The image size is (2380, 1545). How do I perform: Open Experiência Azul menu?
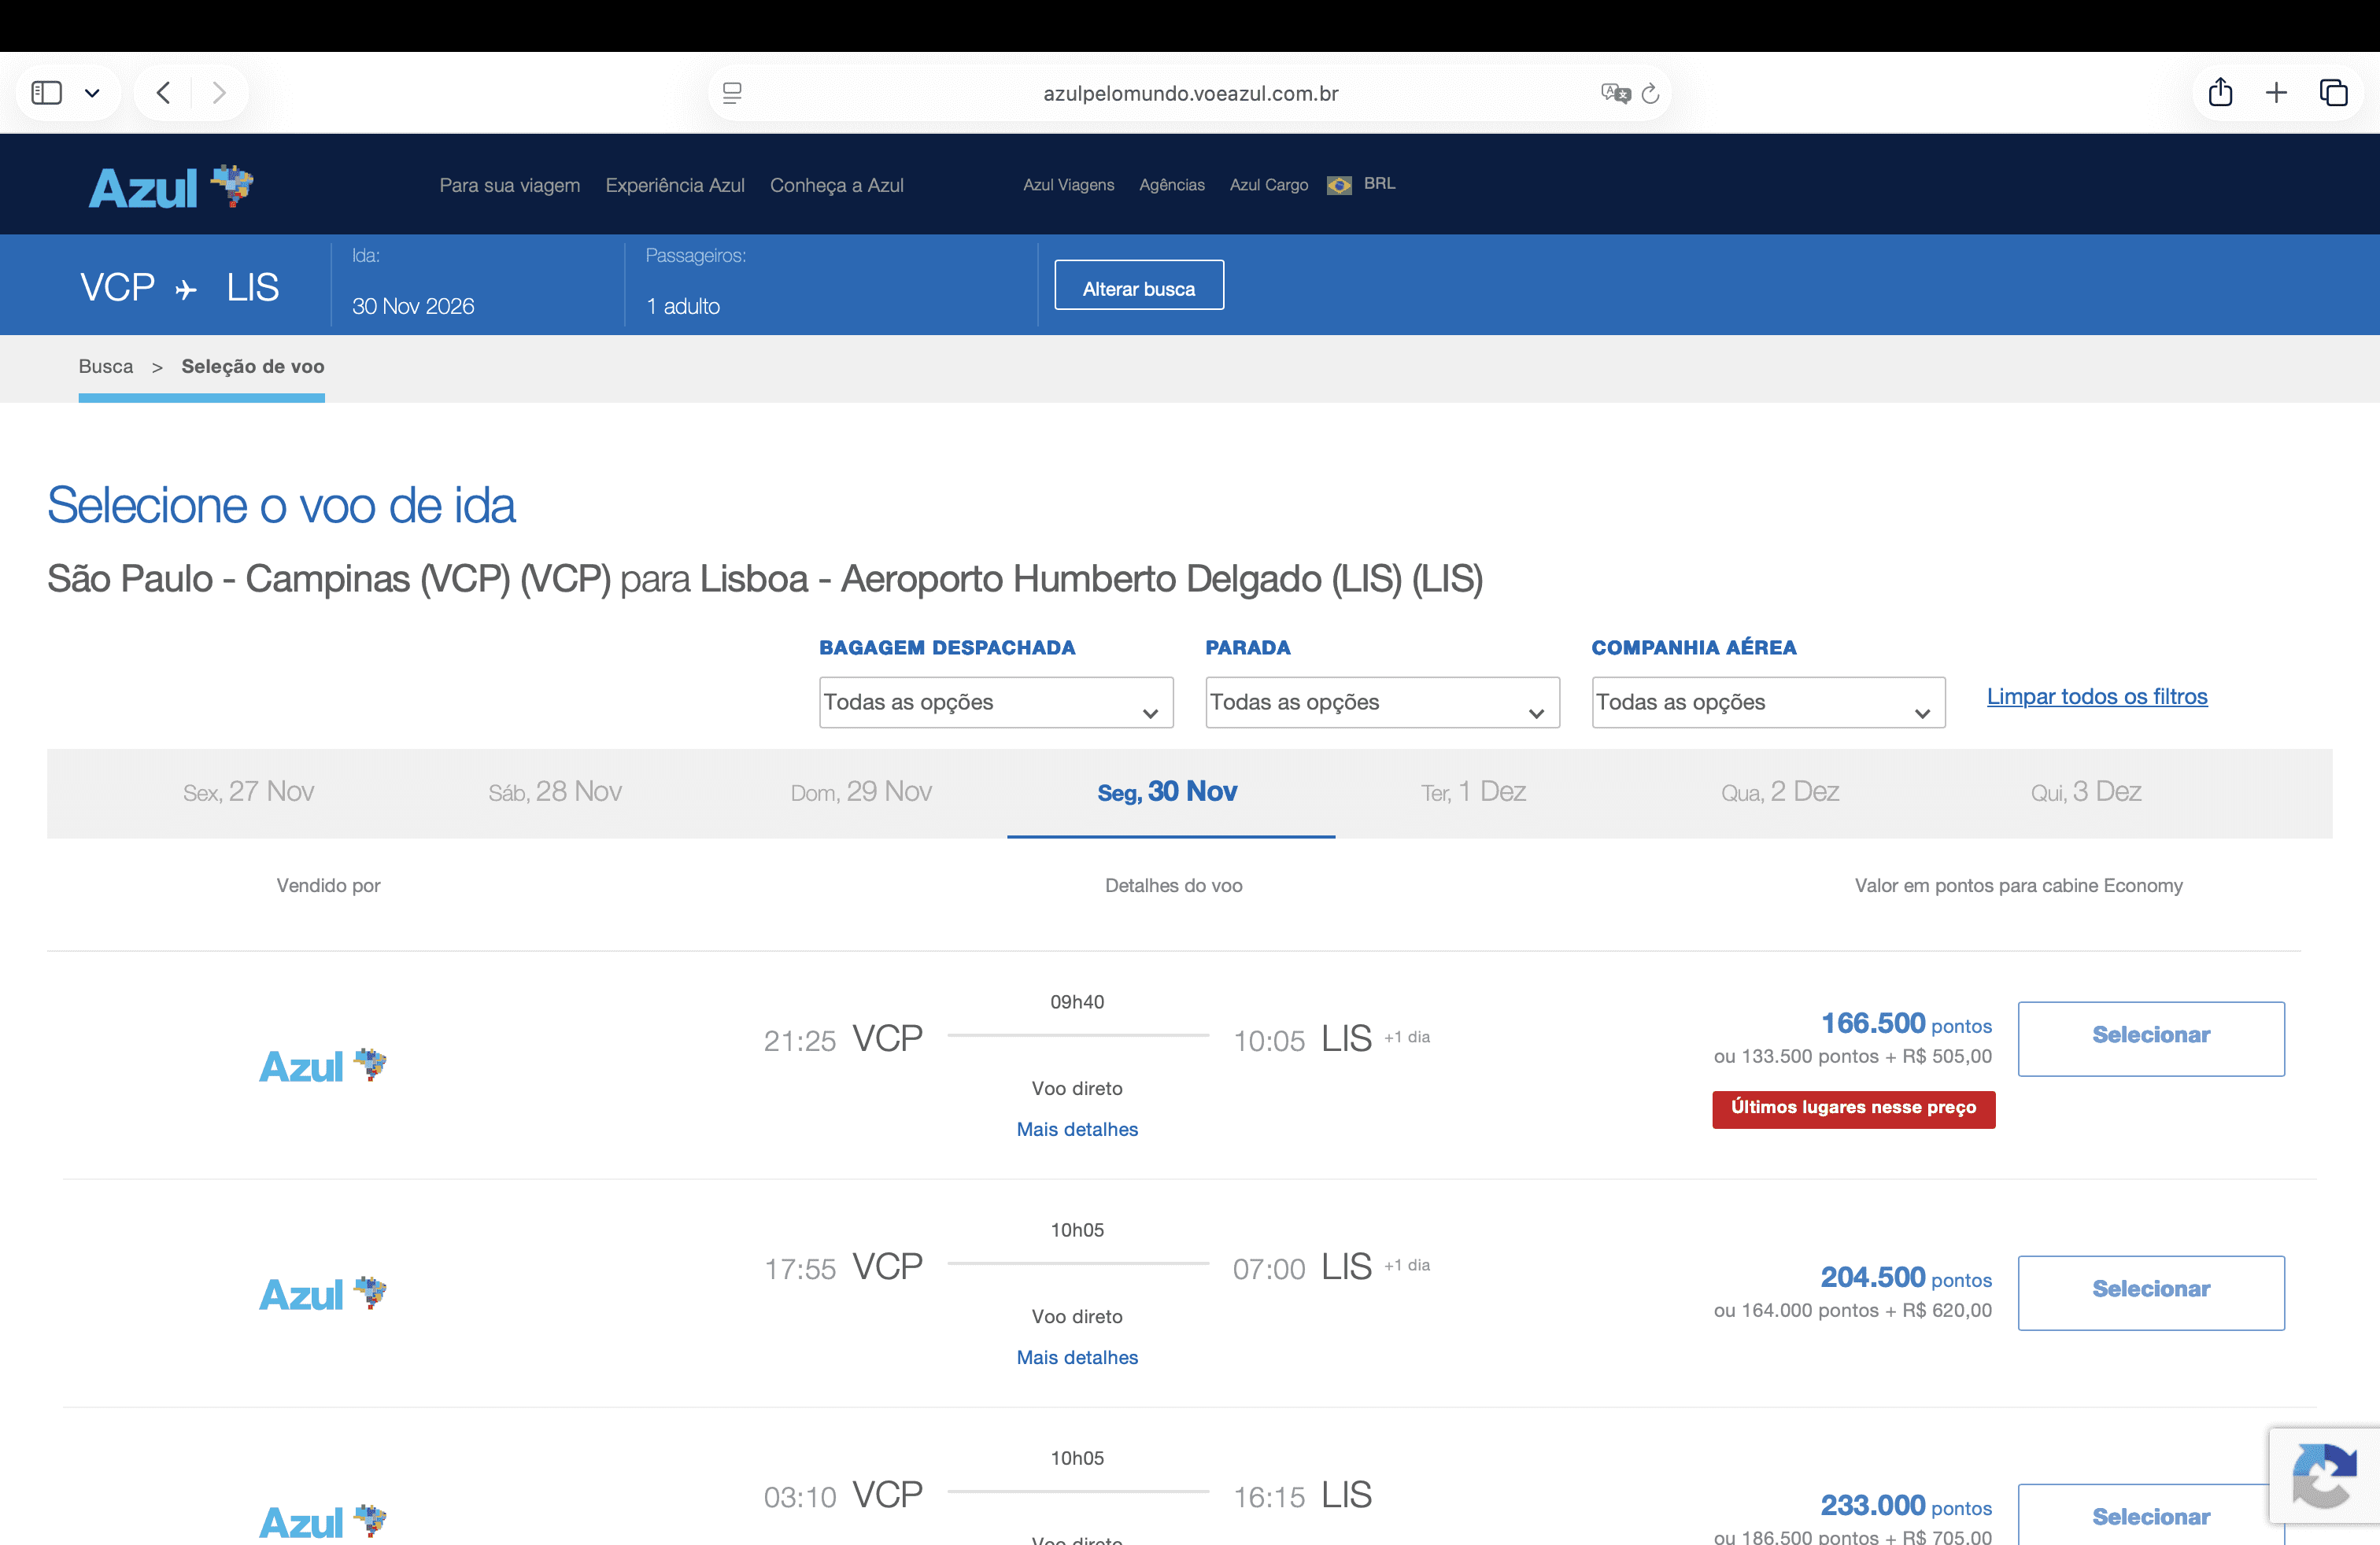[x=675, y=185]
